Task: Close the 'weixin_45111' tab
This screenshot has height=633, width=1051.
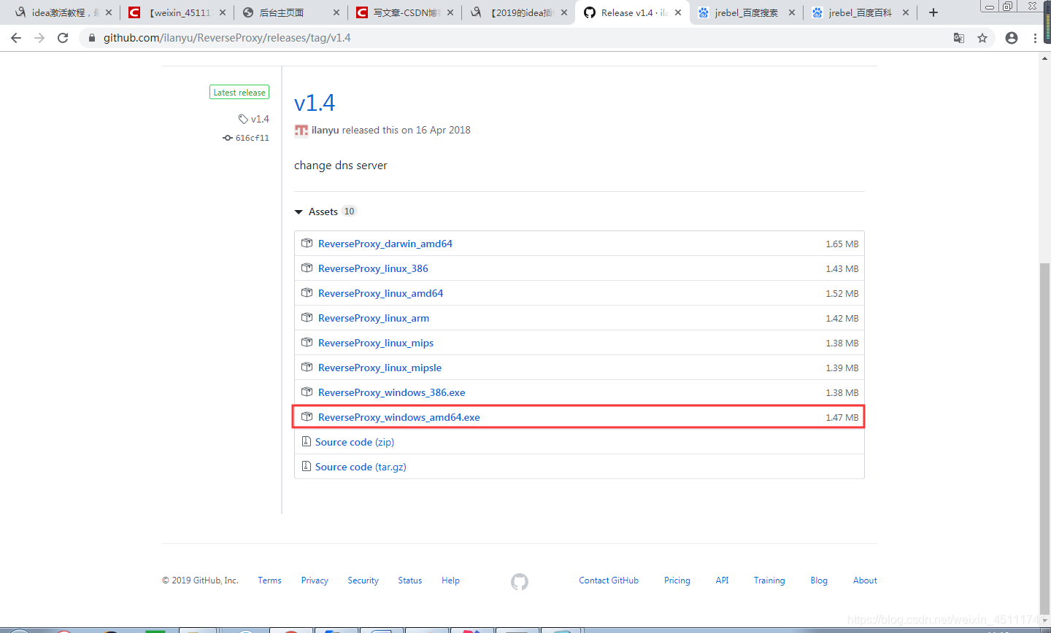Action: (223, 12)
